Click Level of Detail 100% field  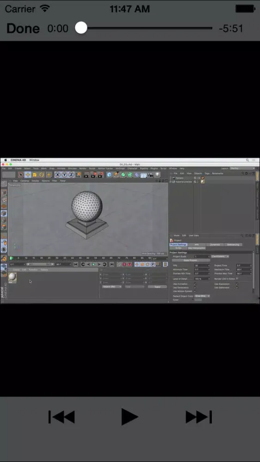pyautogui.click(x=202, y=279)
